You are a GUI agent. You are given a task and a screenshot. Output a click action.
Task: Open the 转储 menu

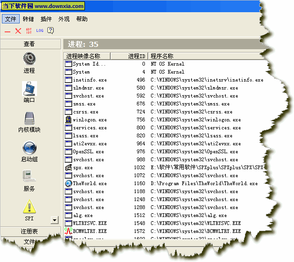(28, 19)
